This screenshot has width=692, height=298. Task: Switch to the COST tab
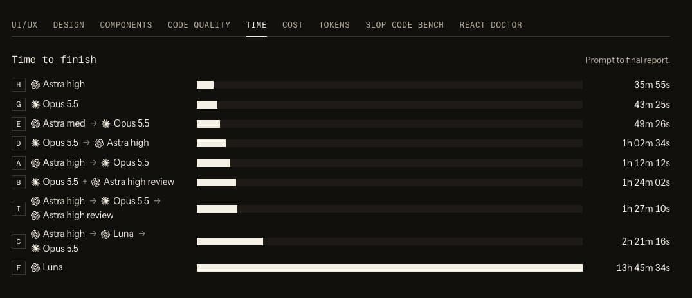pos(293,25)
